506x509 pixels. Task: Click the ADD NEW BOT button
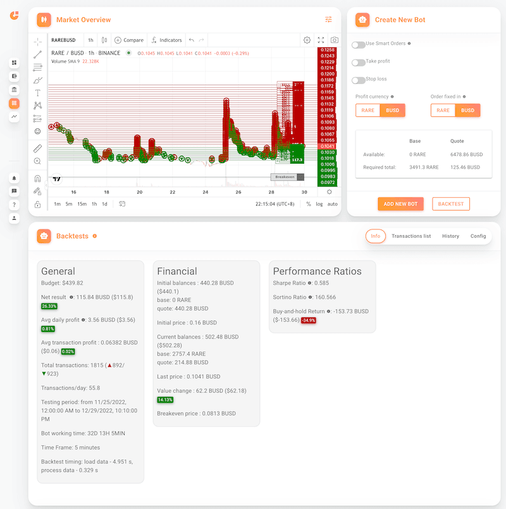(400, 204)
